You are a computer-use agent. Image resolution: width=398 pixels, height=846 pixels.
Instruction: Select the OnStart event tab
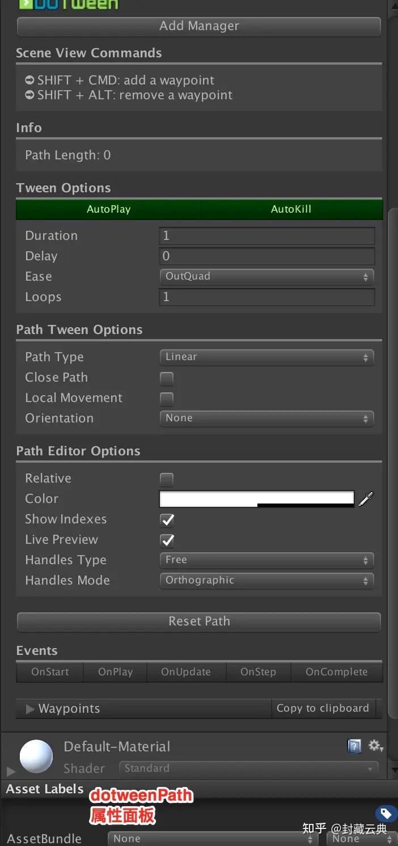coord(50,672)
